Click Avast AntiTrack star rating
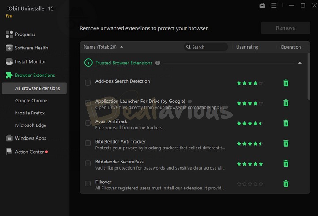The width and height of the screenshot is (318, 216). click(250, 123)
